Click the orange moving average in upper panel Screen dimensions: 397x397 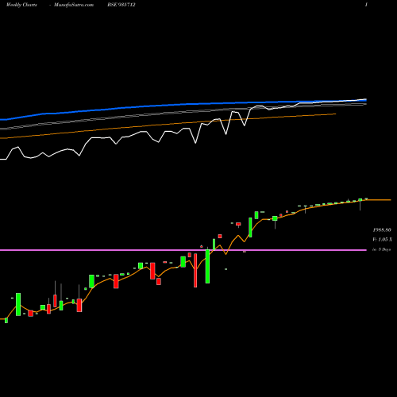[x=168, y=125]
